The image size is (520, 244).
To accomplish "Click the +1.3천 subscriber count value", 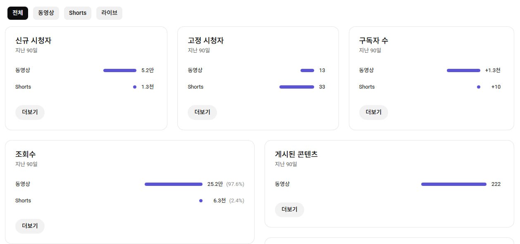I will [493, 70].
